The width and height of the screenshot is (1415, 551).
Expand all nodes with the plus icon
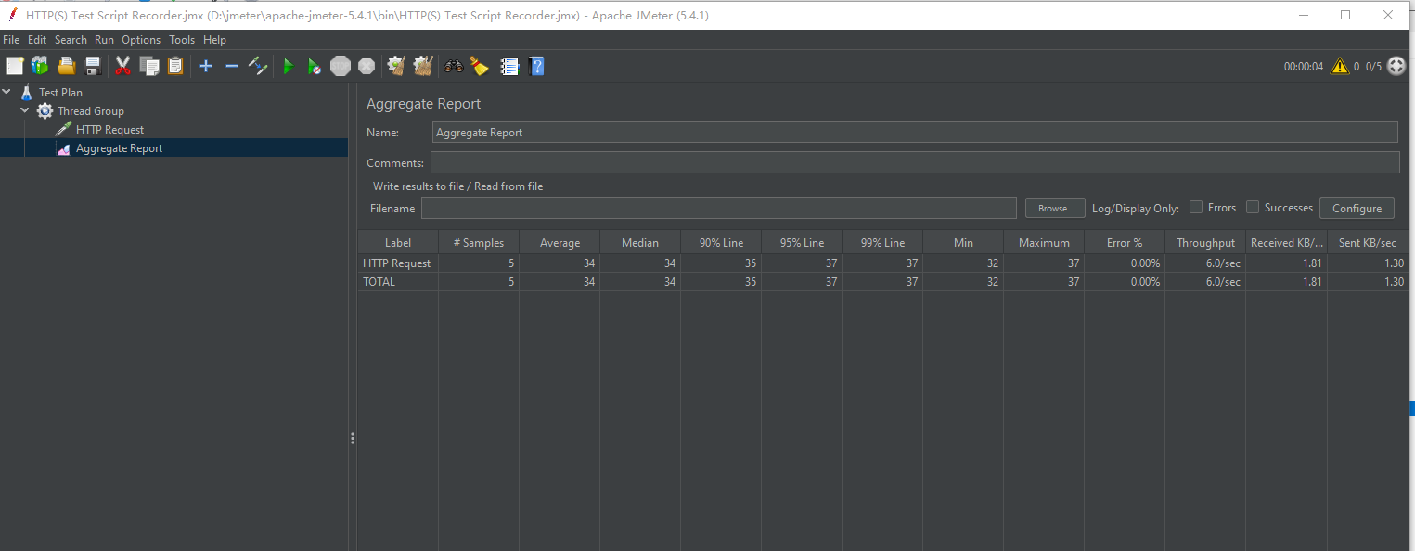point(206,66)
